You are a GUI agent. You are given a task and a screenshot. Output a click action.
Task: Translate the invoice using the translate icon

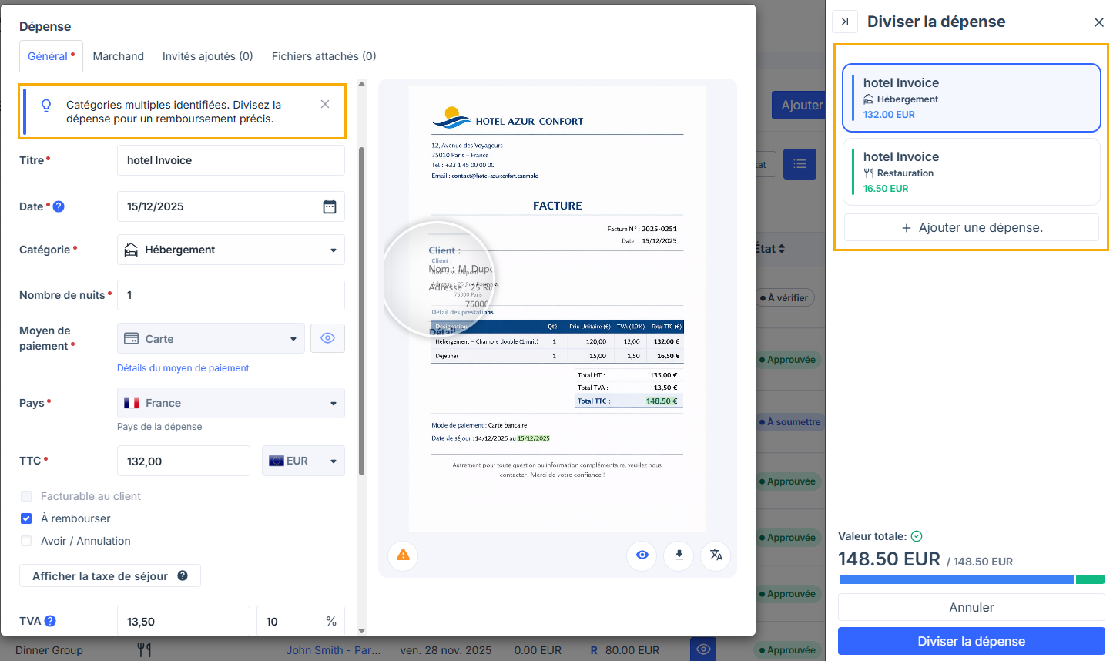(x=716, y=555)
